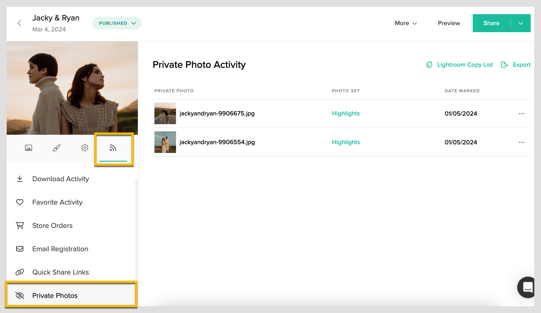Open options menu for jackyandryan-9906675.jpg

522,114
